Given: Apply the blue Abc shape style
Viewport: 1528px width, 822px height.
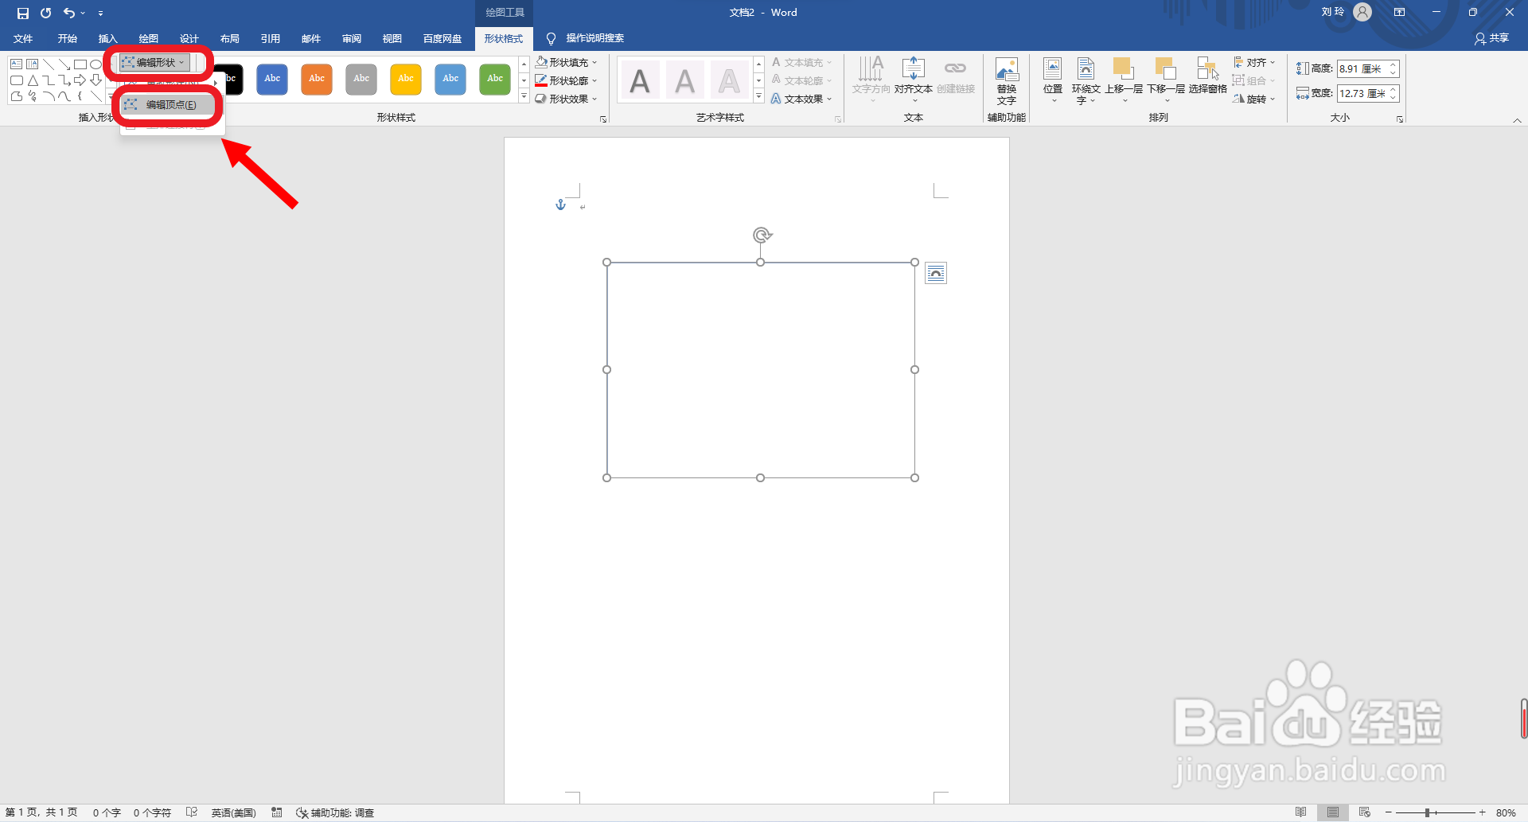Looking at the screenshot, I should [272, 79].
